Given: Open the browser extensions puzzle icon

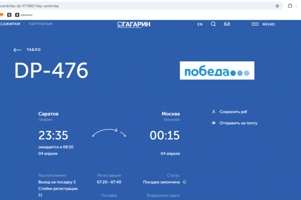Looking at the screenshot, I should (290, 6).
